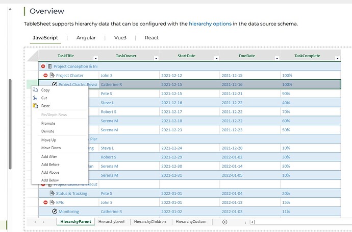Collapse the KPIs hierarchy row

[45, 202]
